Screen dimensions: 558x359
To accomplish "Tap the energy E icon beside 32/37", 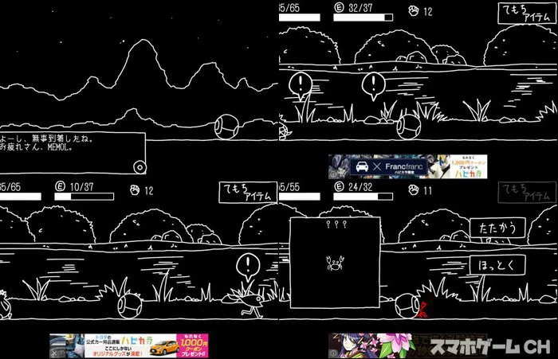I will (339, 7).
